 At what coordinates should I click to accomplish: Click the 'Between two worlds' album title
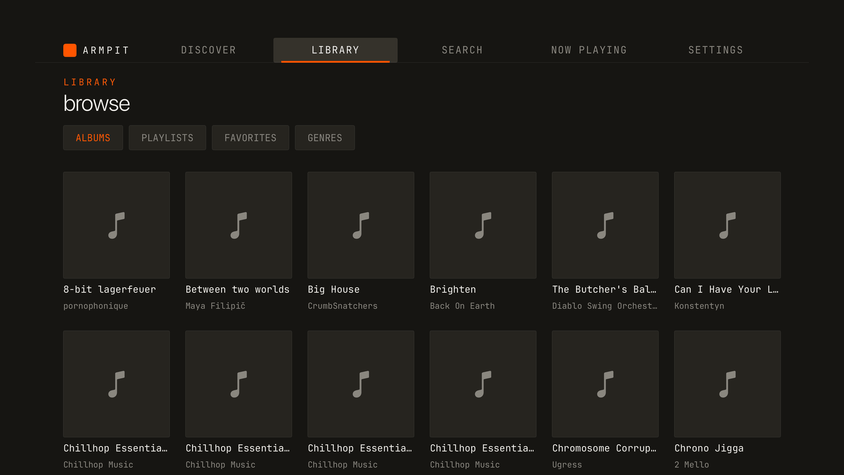tap(237, 289)
